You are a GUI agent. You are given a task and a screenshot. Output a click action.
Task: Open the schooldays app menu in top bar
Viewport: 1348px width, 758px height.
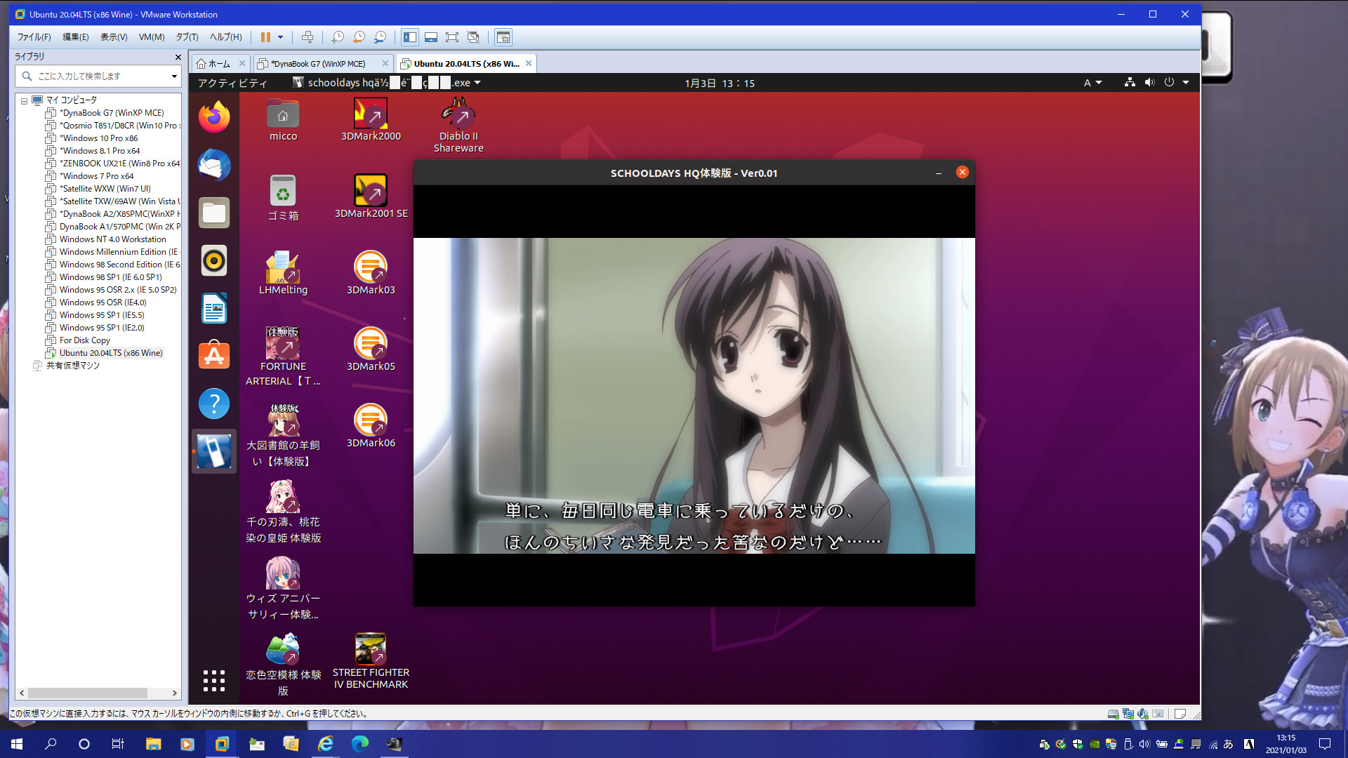tap(387, 83)
